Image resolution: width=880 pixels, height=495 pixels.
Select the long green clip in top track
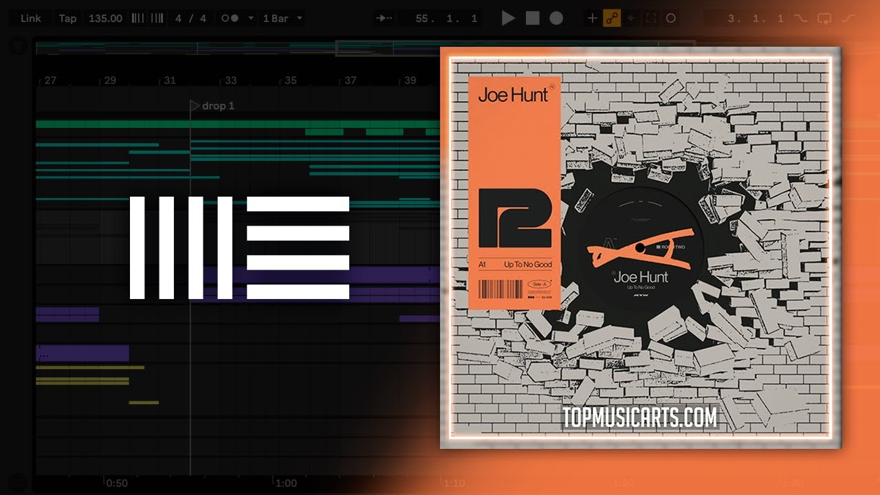click(238, 124)
